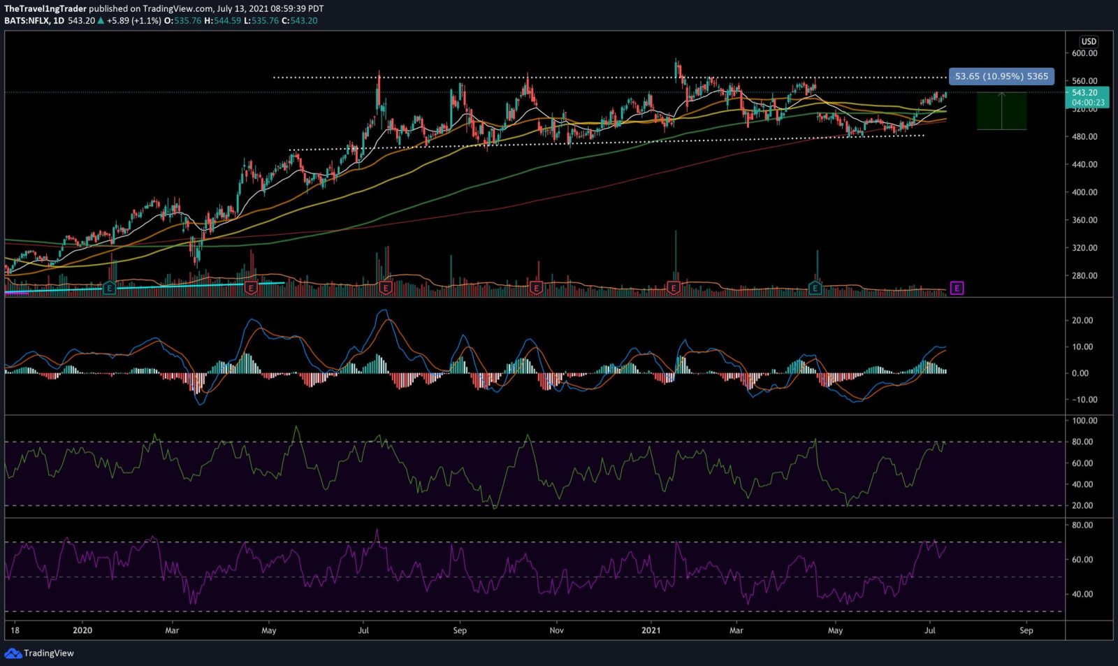Click the 18 time axis label

tap(15, 630)
